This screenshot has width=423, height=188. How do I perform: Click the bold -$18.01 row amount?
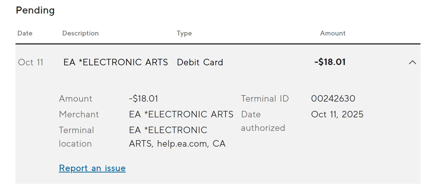point(330,62)
